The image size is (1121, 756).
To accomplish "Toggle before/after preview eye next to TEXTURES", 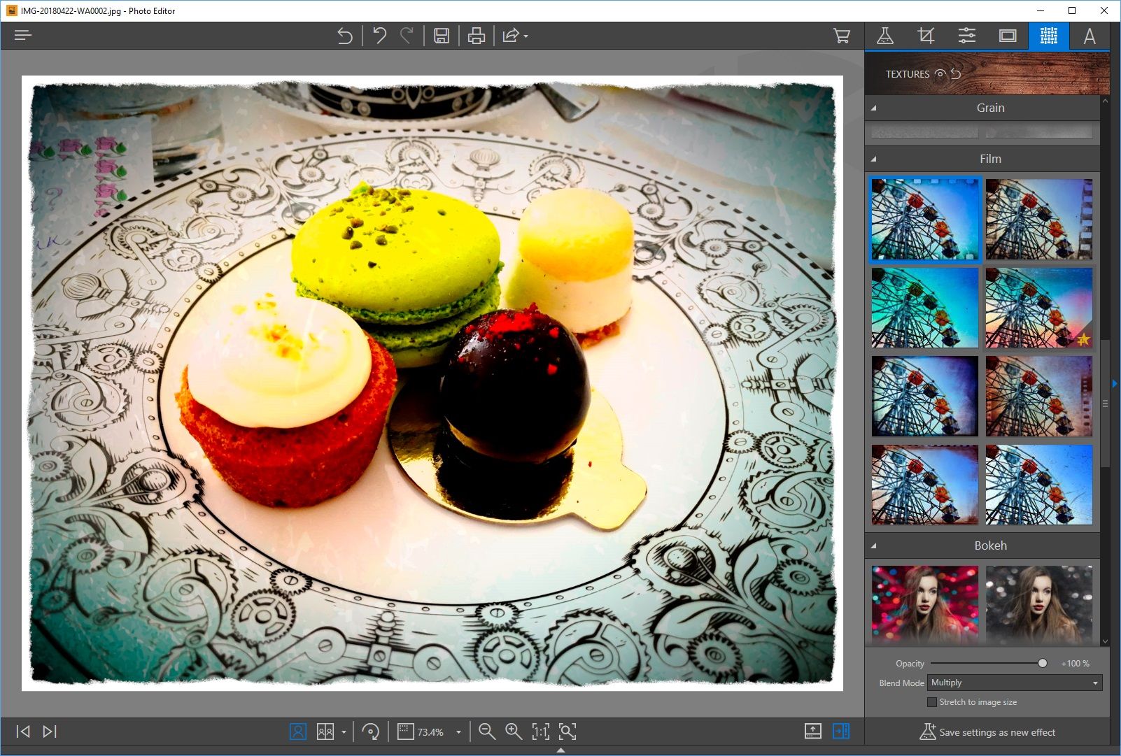I will [940, 74].
